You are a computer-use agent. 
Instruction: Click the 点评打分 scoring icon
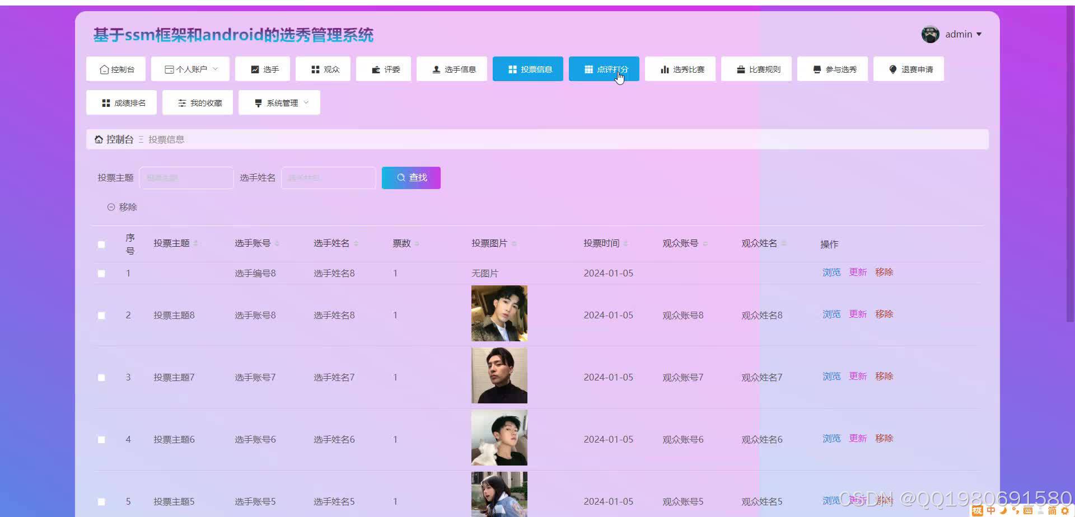[x=588, y=69]
